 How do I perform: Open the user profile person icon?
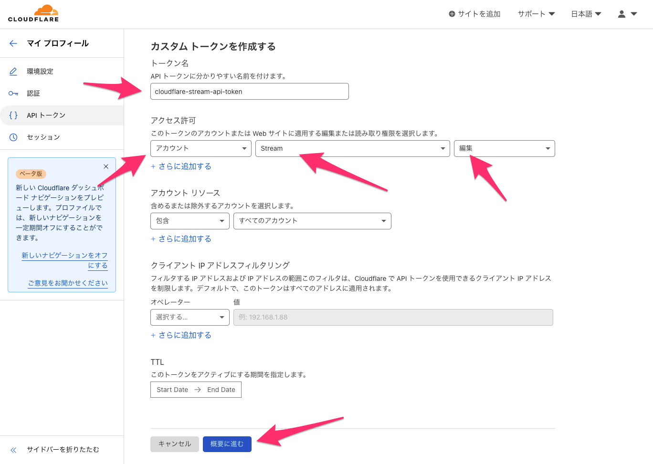click(621, 14)
